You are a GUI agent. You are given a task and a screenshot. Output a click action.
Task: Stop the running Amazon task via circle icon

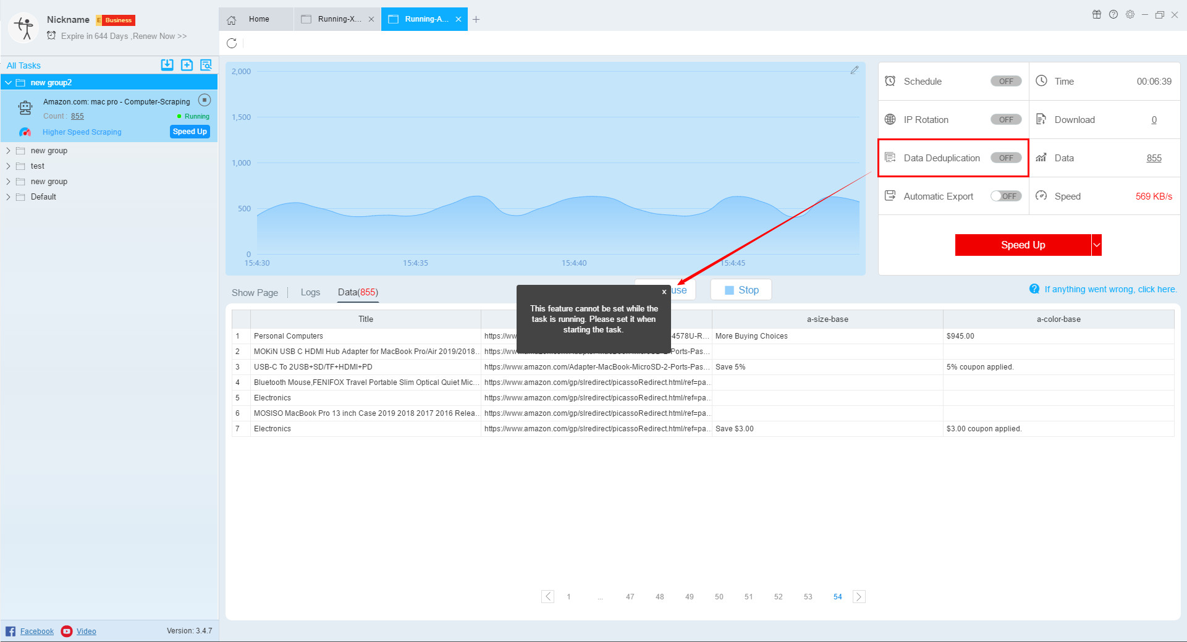(205, 100)
